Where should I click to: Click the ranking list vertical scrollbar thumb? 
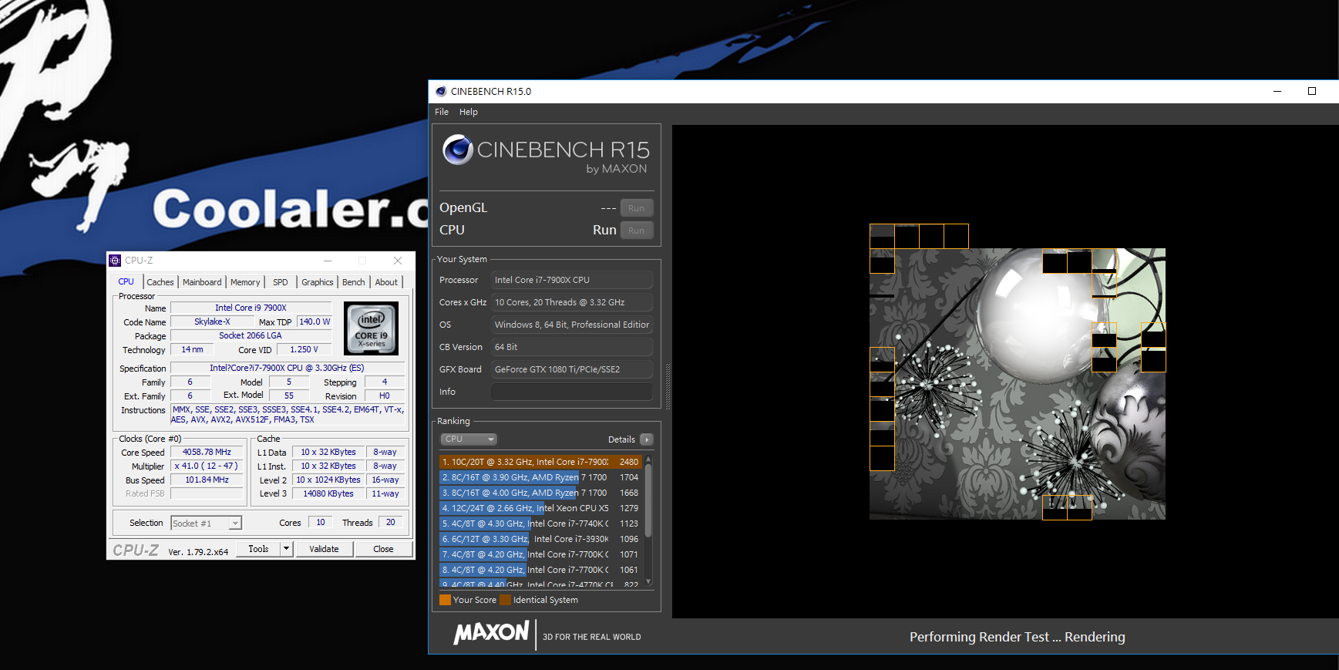point(648,501)
